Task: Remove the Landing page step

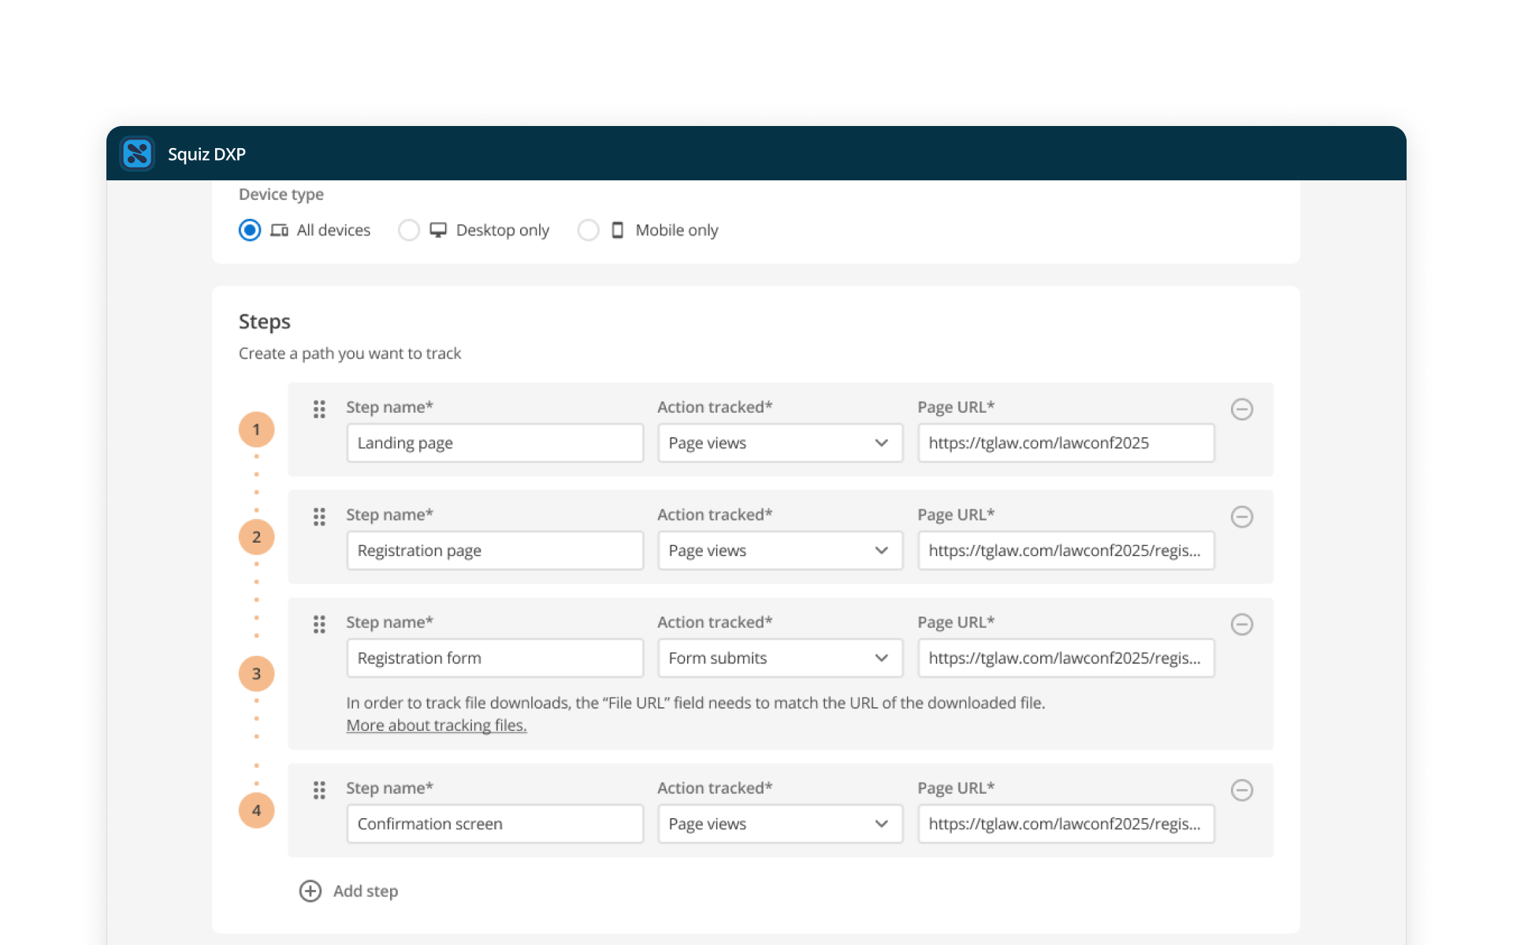Action: 1242,409
